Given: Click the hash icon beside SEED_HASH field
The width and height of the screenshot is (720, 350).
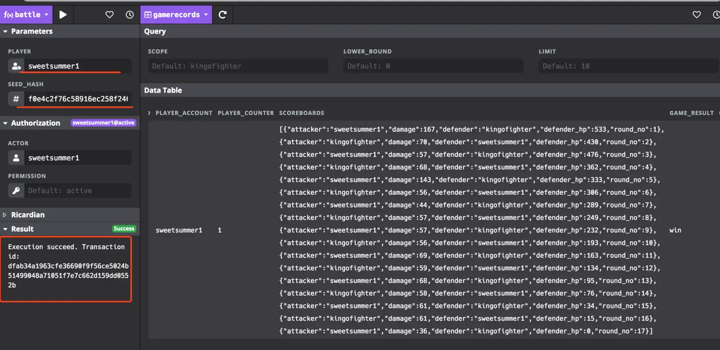Looking at the screenshot, I should (x=16, y=99).
